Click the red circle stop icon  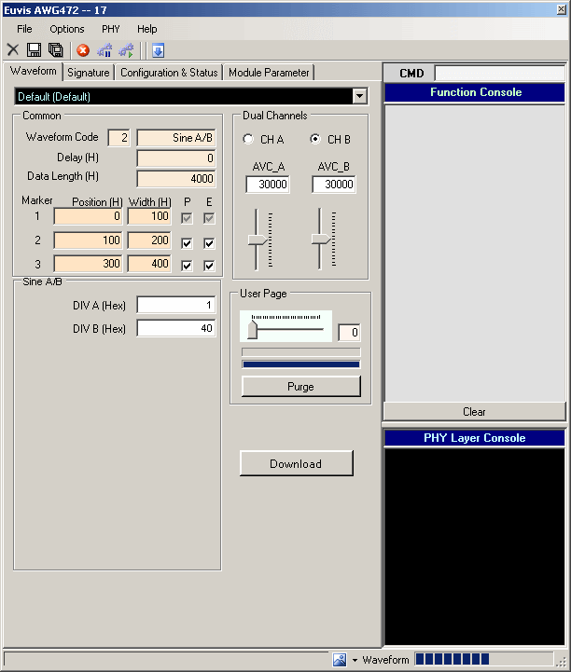point(83,50)
